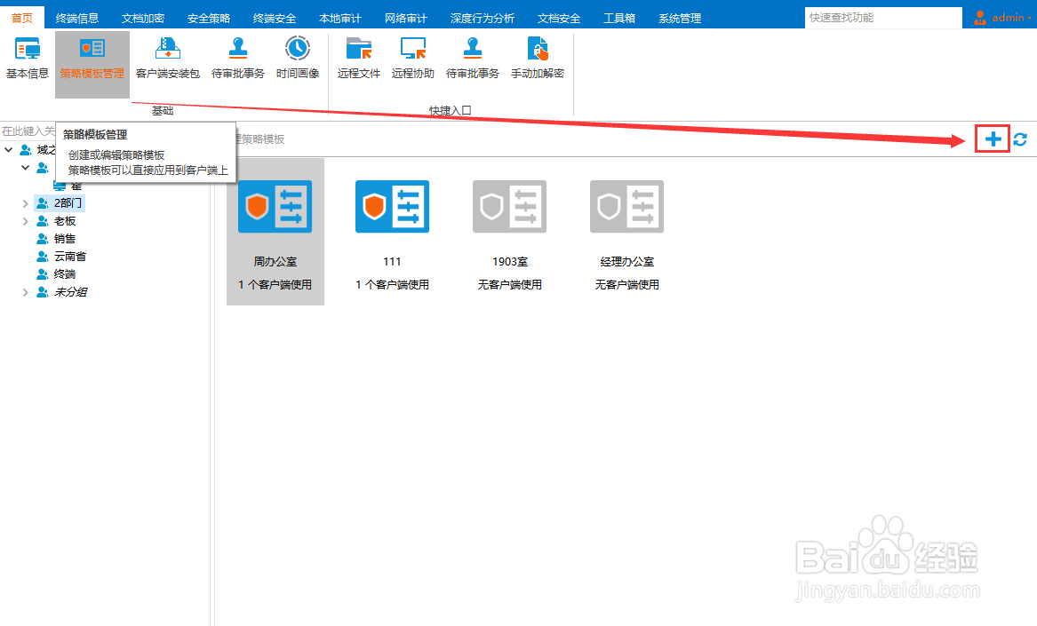Open the 深度行为分析 tab
1037x626 pixels.
(x=483, y=18)
